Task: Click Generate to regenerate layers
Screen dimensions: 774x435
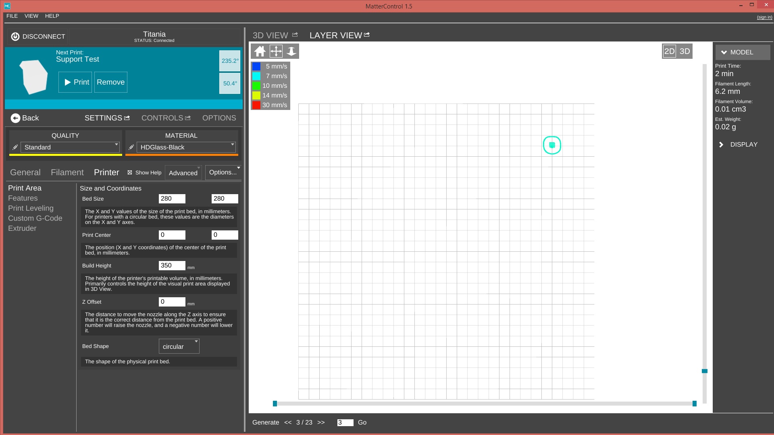Action: pyautogui.click(x=265, y=423)
